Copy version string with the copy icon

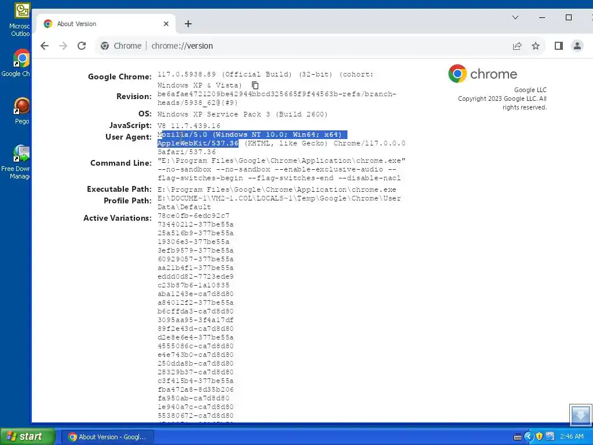[x=255, y=85]
